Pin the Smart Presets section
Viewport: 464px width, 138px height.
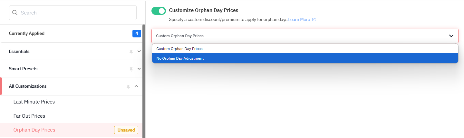[131, 69]
